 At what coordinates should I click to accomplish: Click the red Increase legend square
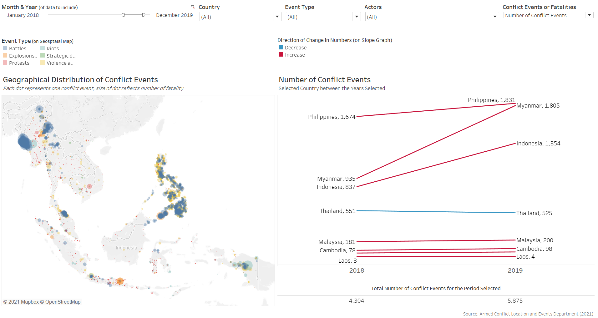281,55
